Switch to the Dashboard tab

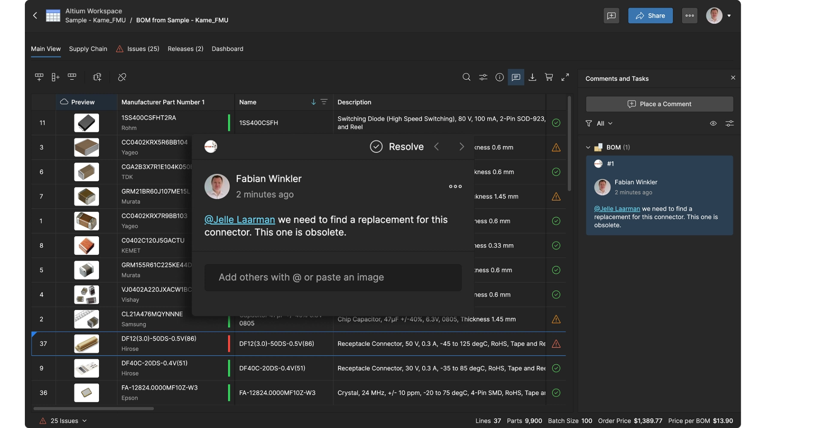(x=228, y=49)
